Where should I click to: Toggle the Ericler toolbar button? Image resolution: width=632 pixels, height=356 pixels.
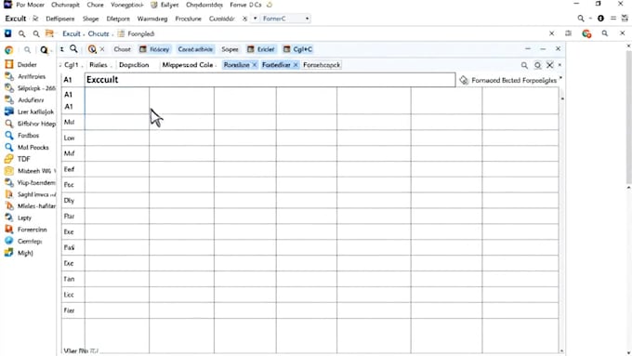click(x=261, y=49)
